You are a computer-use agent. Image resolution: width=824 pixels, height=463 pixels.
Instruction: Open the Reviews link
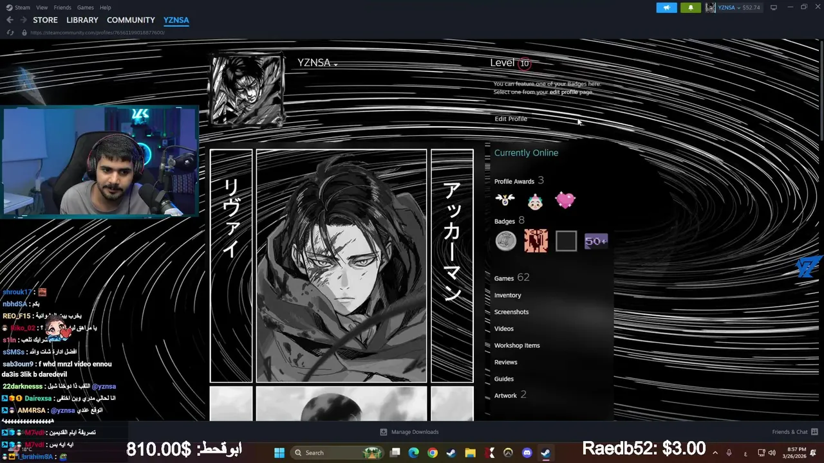(x=506, y=362)
